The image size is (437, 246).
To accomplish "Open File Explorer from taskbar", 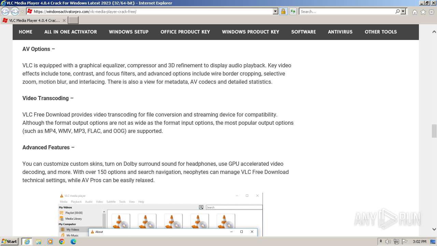I will click(x=39, y=242).
